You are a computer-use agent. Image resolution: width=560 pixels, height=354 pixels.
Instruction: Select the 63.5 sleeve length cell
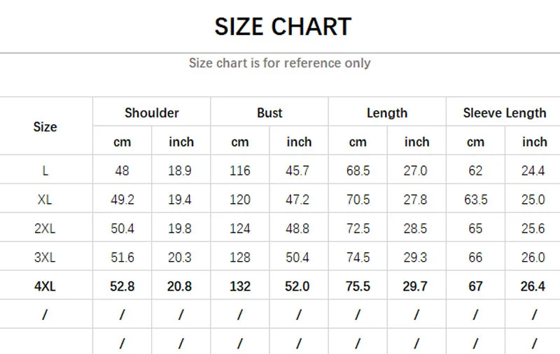(475, 200)
